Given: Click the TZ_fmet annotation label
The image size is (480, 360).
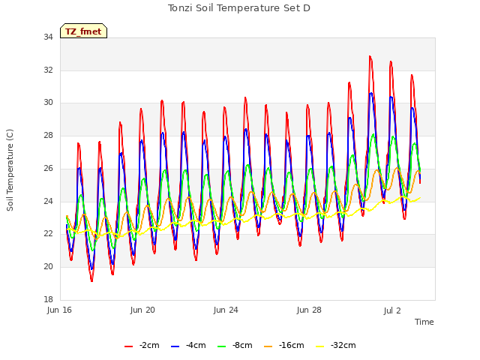Looking at the screenshot, I should tap(83, 31).
